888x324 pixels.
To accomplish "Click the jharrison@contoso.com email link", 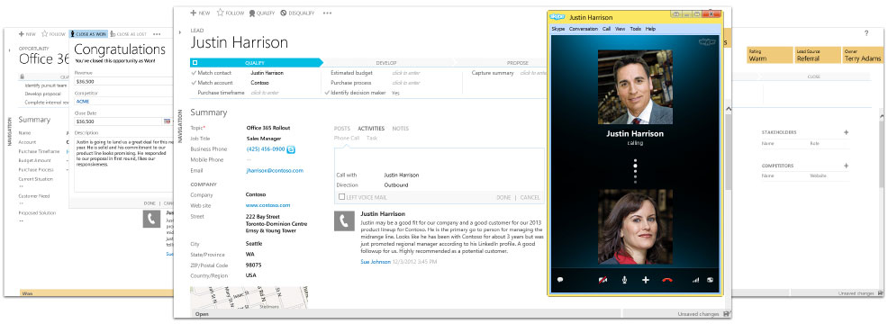I will pyautogui.click(x=275, y=170).
